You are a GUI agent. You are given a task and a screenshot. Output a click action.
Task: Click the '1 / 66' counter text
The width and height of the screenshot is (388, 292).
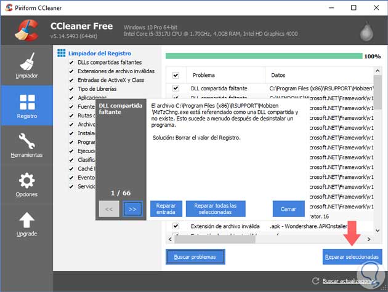(121, 193)
